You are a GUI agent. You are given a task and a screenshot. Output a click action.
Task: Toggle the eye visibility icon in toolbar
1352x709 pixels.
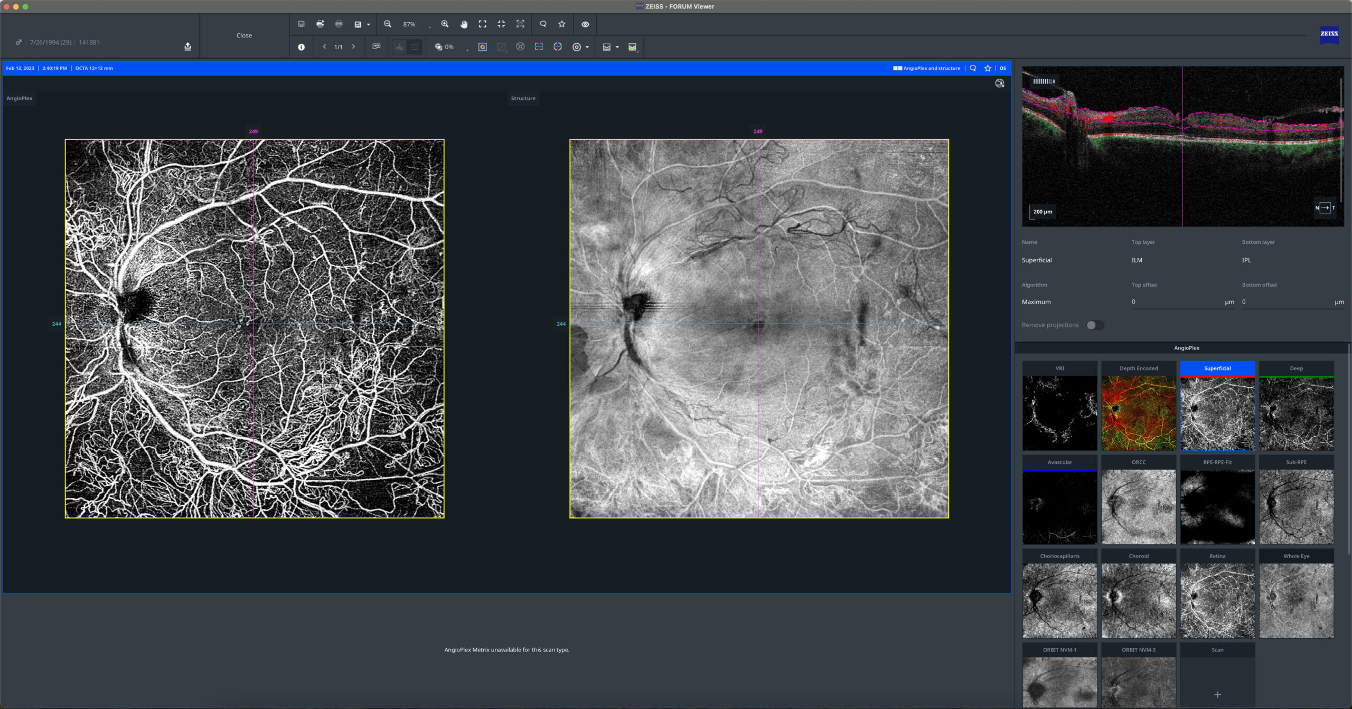585,24
